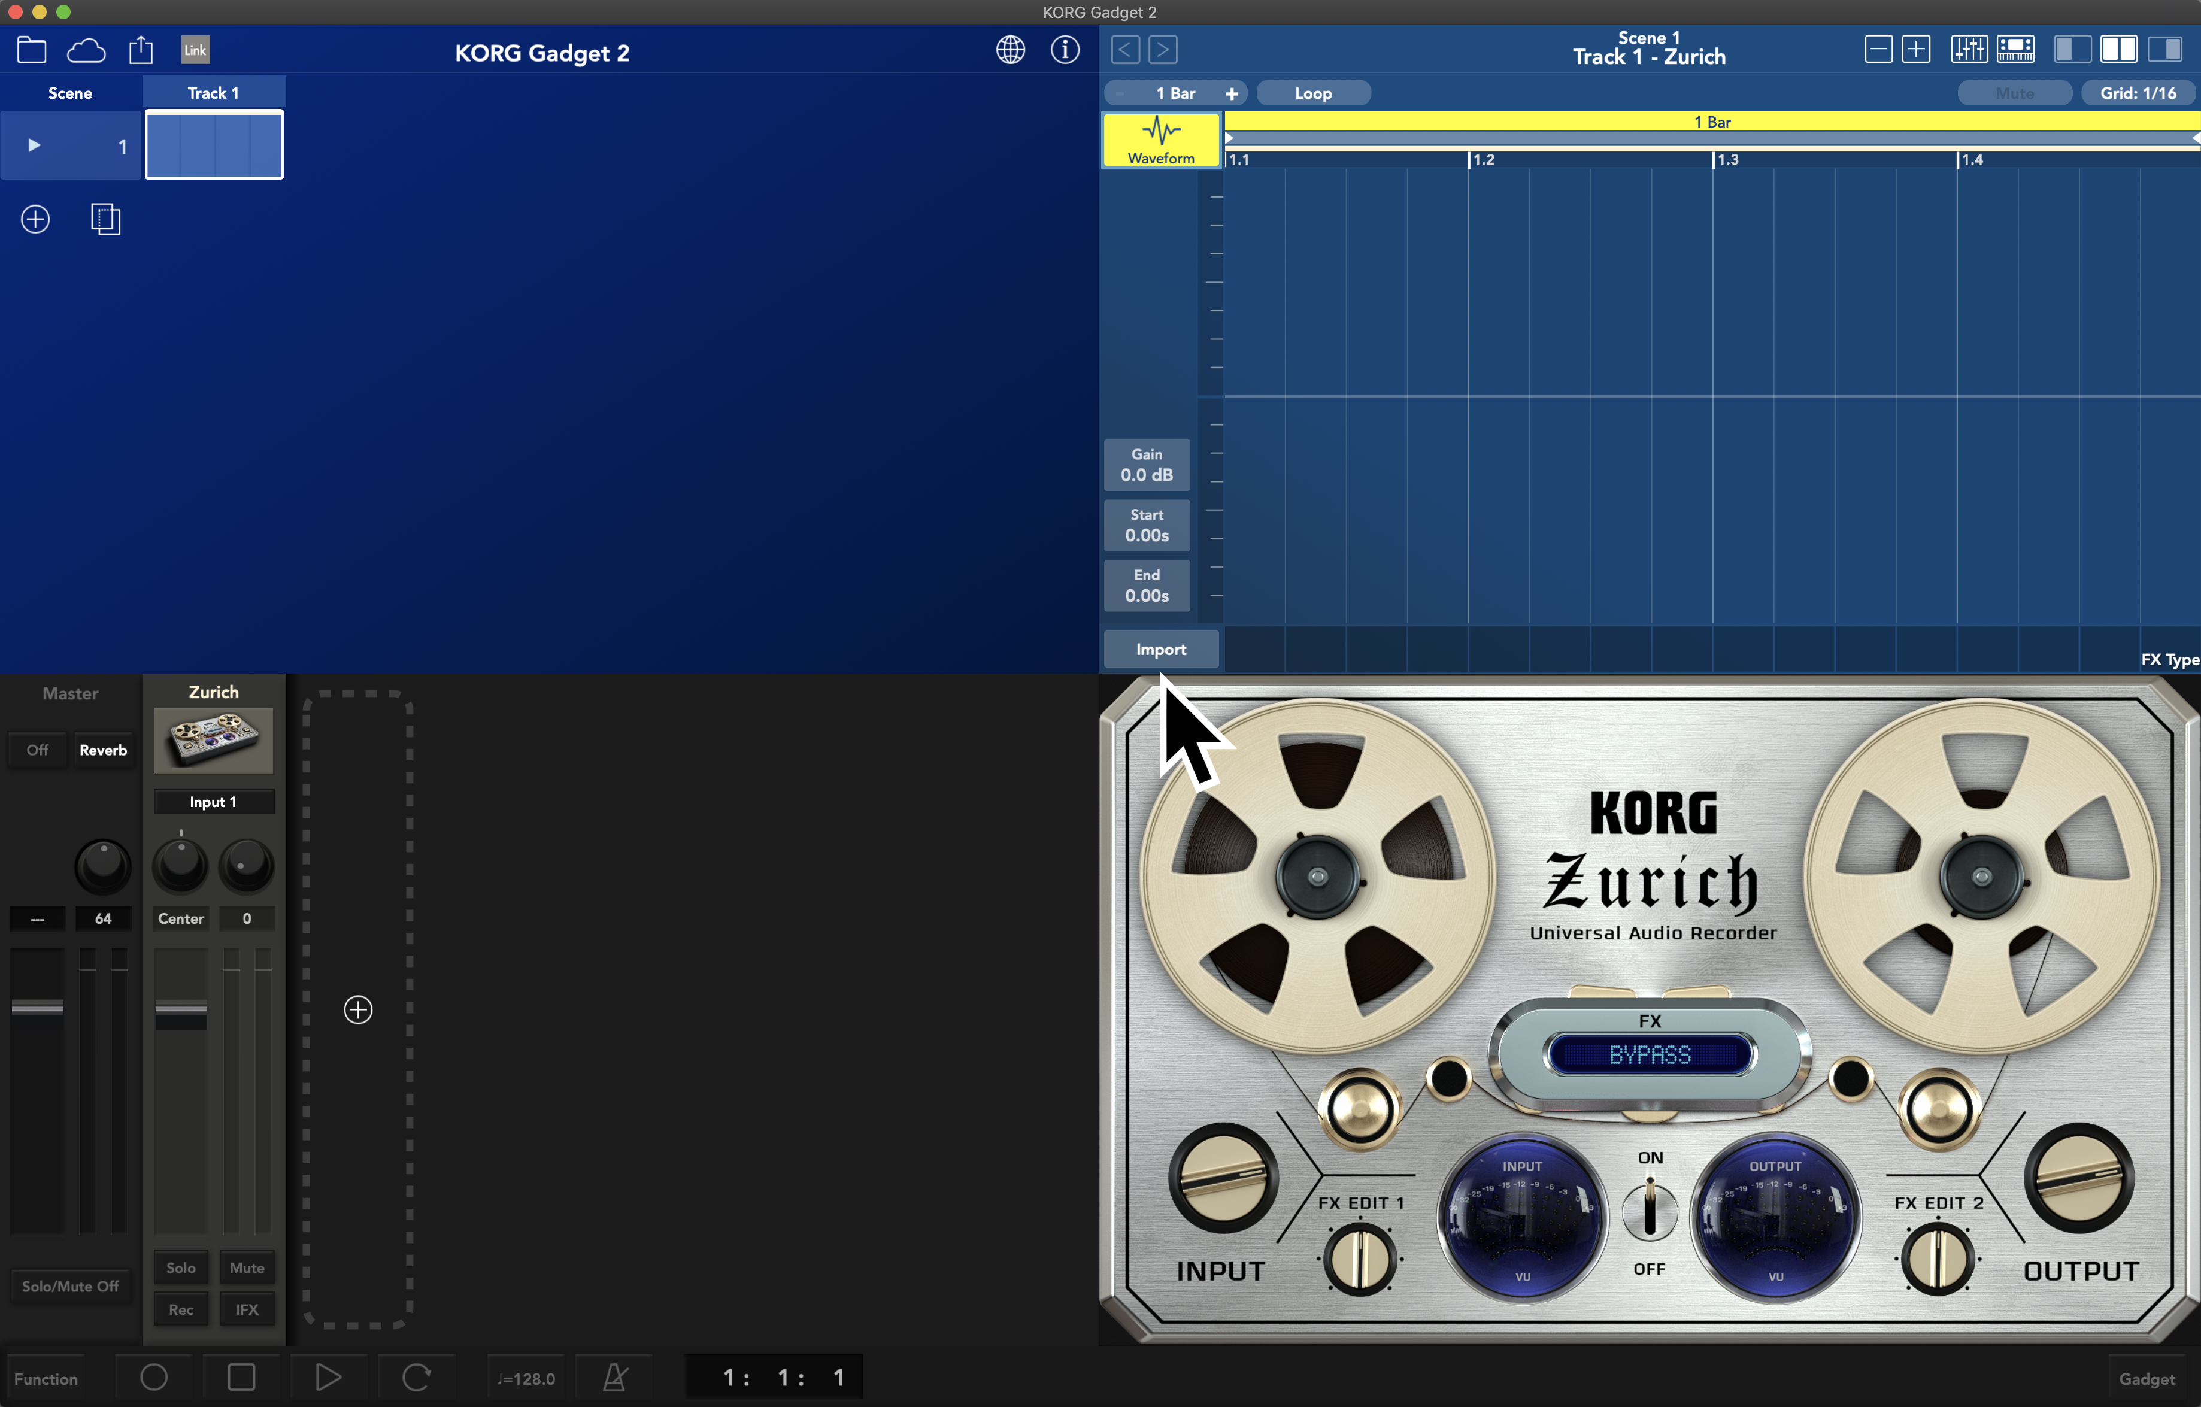
Task: Click the FX BYPASS display
Action: [x=1650, y=1054]
